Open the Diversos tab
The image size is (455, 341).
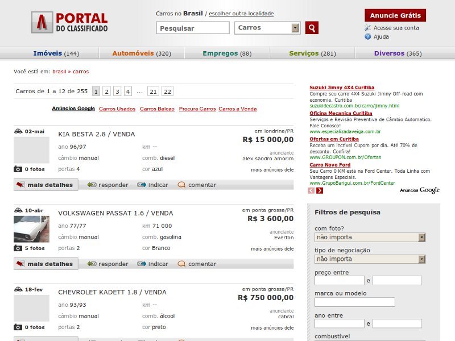click(x=398, y=53)
